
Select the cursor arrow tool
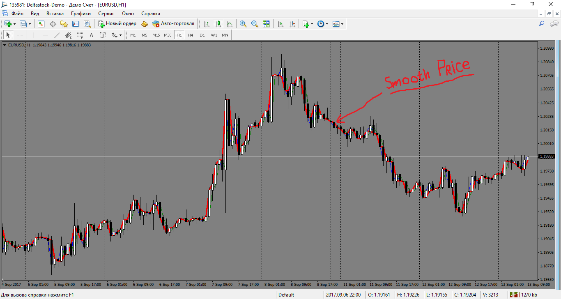pos(8,35)
